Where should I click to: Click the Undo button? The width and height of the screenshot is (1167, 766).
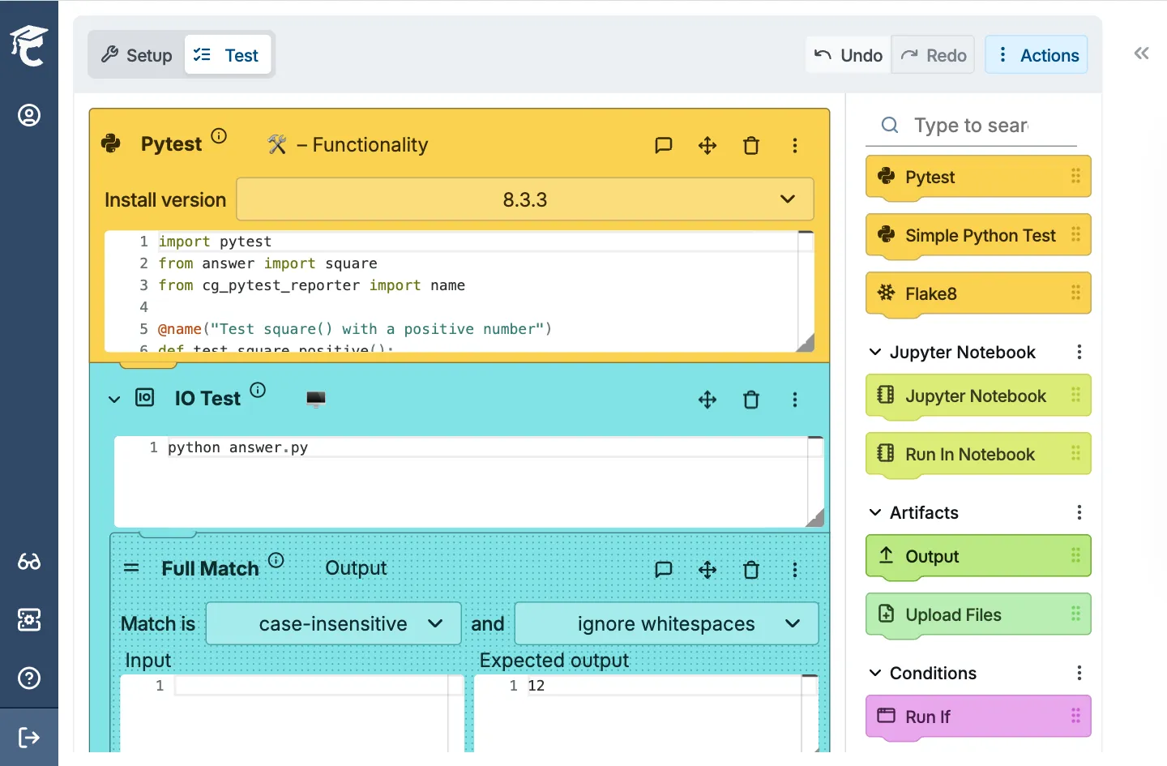[x=847, y=54]
